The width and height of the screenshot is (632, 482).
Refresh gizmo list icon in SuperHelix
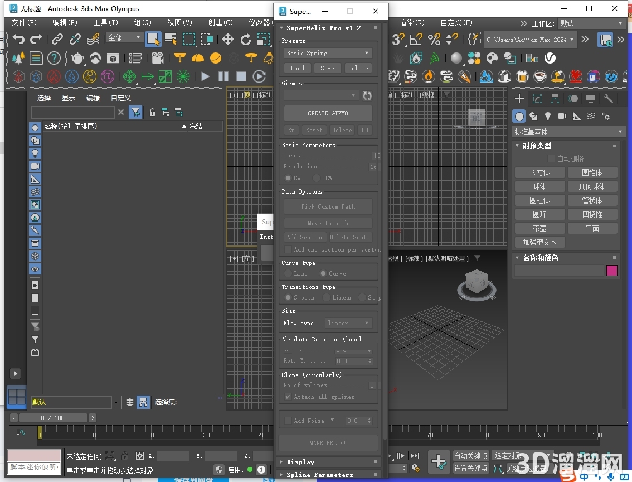(x=367, y=96)
